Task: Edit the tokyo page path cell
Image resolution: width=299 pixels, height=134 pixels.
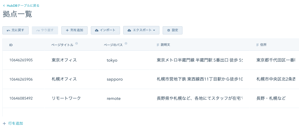Action: coord(112,60)
